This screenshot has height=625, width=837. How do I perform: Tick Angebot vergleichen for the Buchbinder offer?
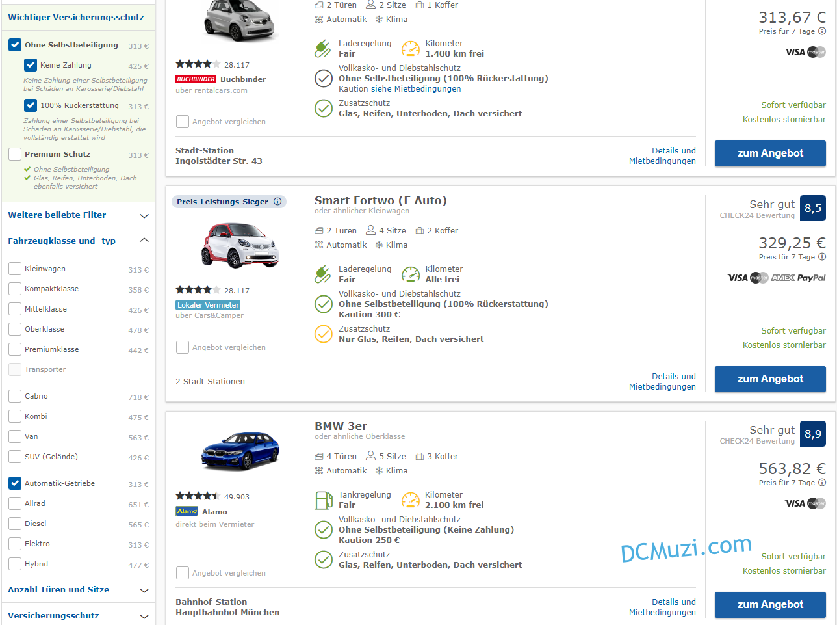tap(183, 122)
